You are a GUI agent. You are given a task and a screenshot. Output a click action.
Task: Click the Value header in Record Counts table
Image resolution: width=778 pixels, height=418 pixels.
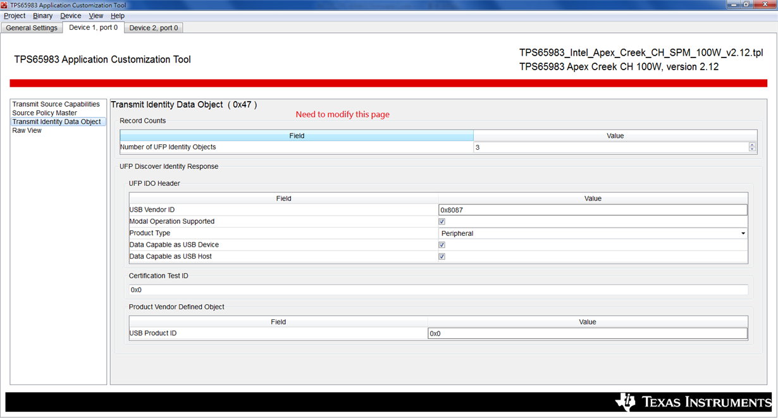[x=615, y=136]
